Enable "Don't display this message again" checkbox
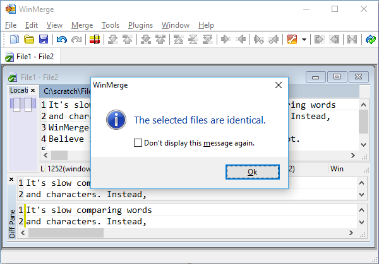The height and width of the screenshot is (264, 379). pos(138,143)
